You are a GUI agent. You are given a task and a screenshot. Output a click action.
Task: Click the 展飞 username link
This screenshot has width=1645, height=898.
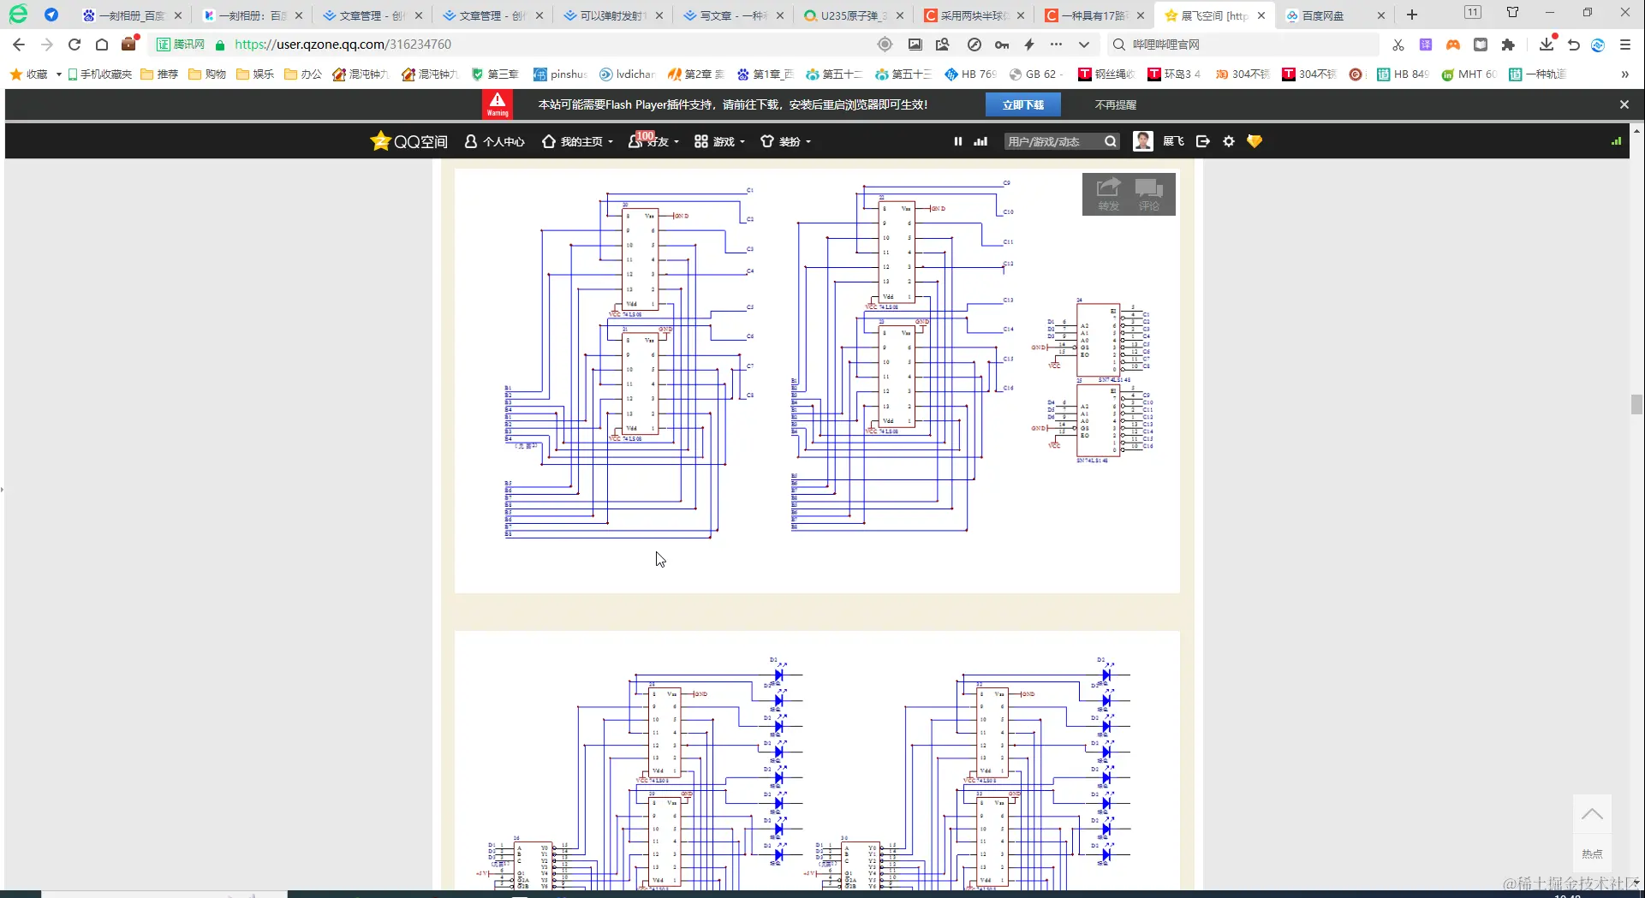[x=1173, y=141]
